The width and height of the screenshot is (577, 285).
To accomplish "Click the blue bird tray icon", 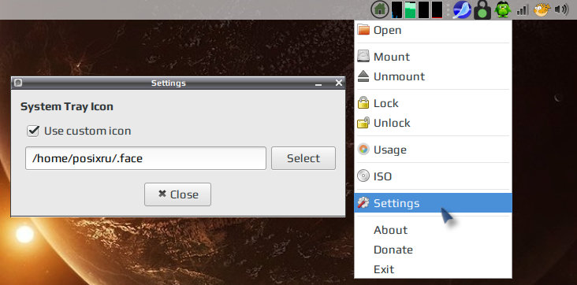I will click(x=462, y=10).
